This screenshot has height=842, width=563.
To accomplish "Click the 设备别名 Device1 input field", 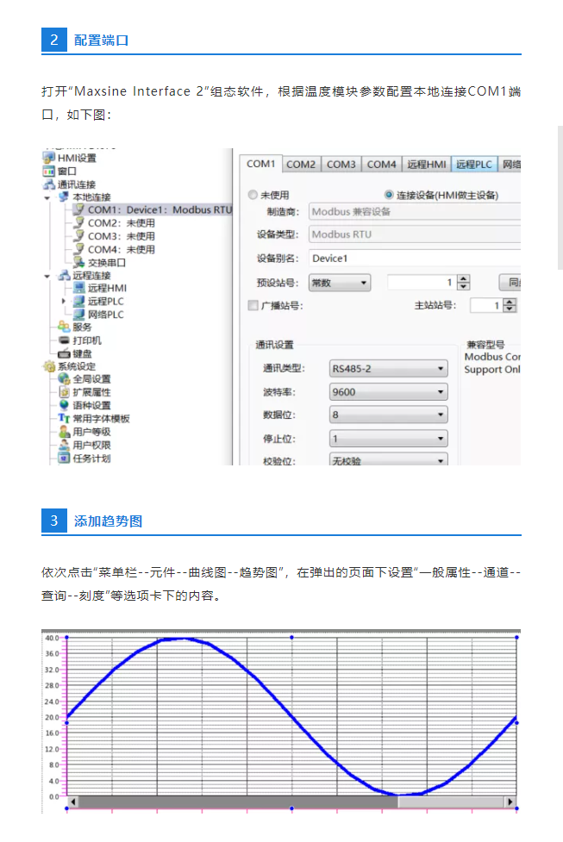I will point(414,258).
